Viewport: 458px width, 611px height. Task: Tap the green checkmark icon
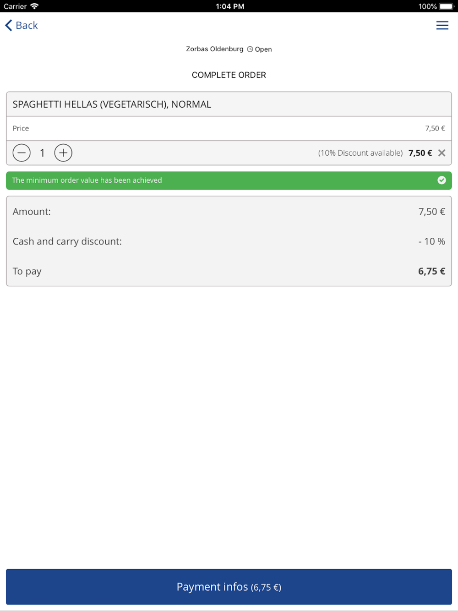442,180
